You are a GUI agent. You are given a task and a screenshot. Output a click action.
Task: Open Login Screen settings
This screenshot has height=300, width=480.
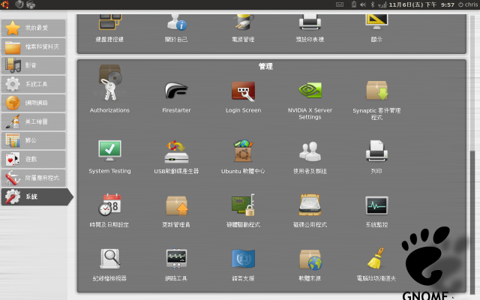[x=243, y=91]
